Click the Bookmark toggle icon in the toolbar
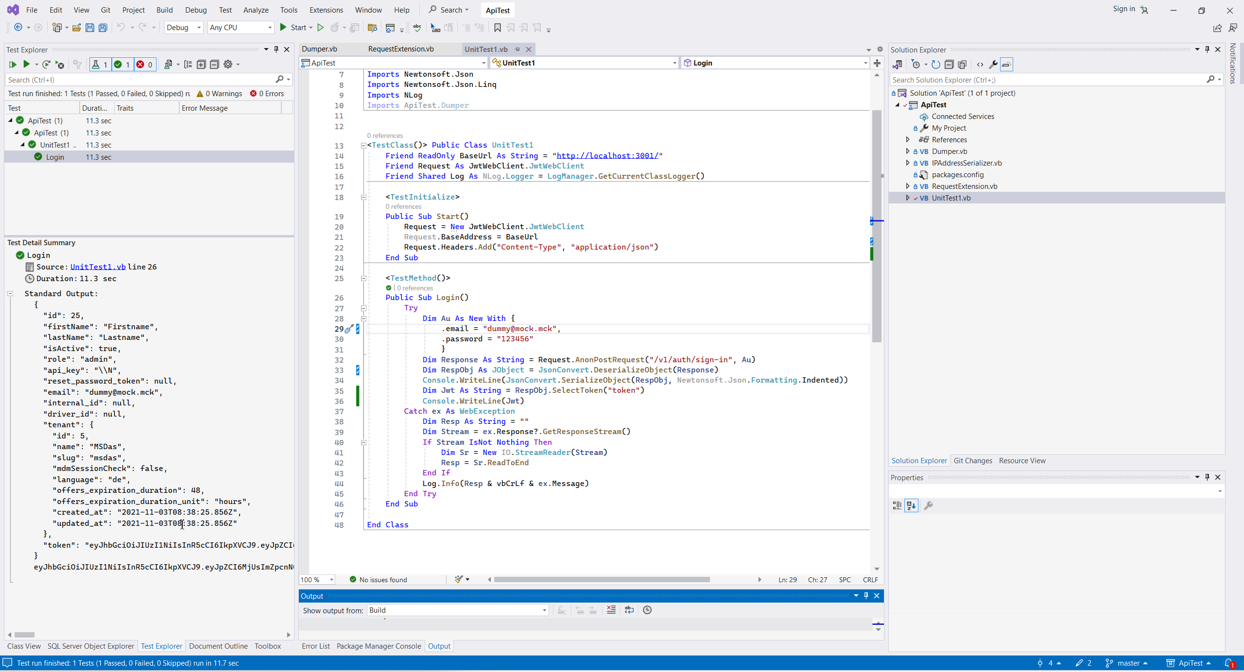The width and height of the screenshot is (1244, 672). tap(497, 28)
